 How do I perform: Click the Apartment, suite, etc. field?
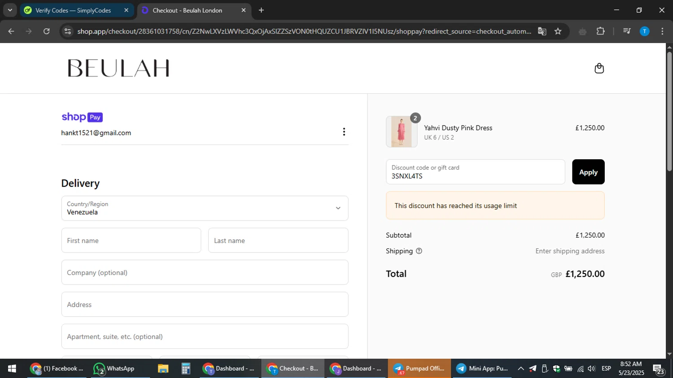tap(205, 336)
